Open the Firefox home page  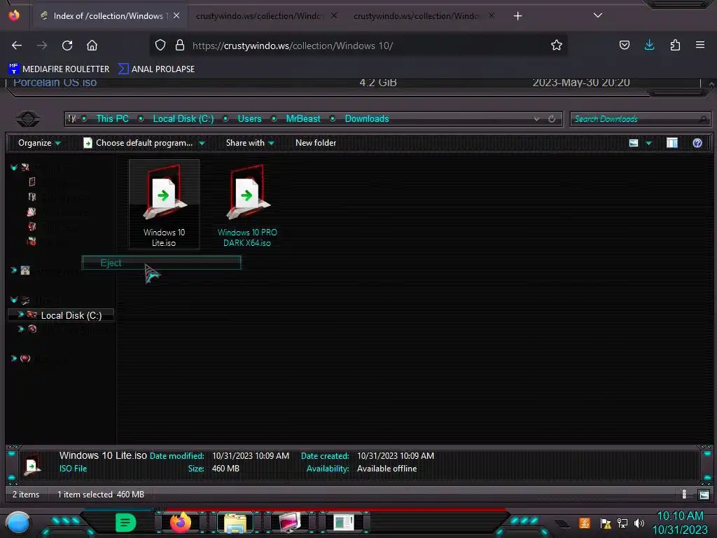point(92,46)
